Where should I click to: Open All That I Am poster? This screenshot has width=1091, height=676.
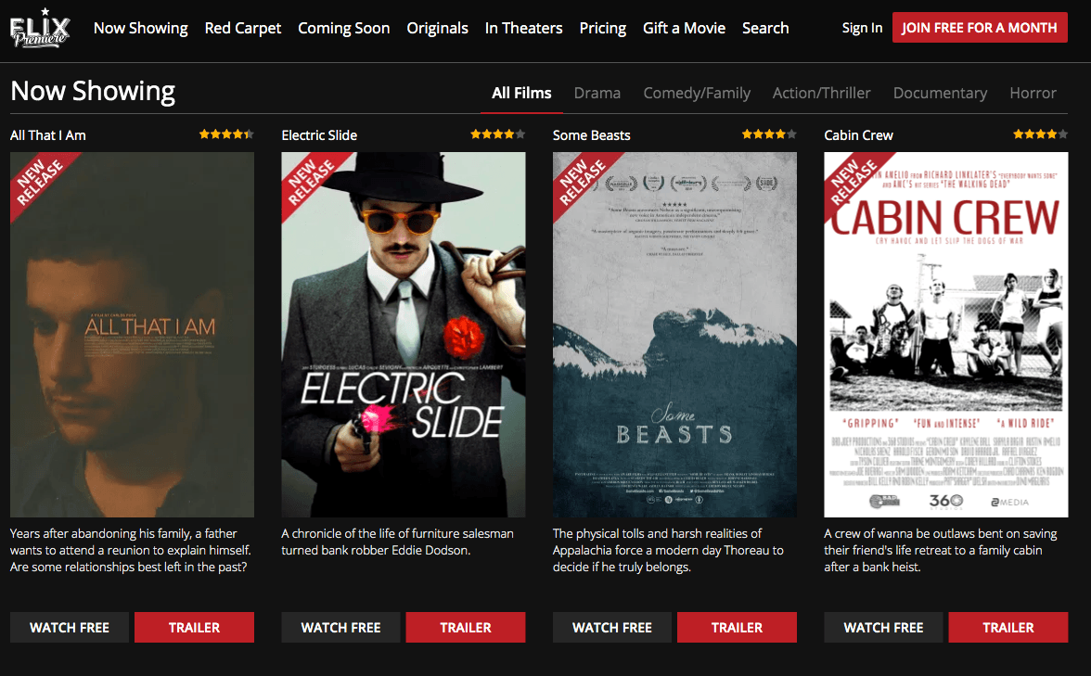coord(132,335)
